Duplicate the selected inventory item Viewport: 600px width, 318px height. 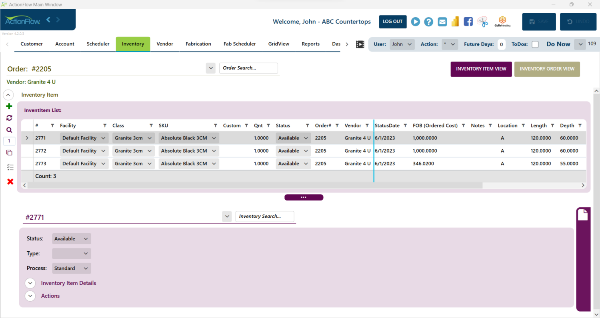[x=9, y=153]
